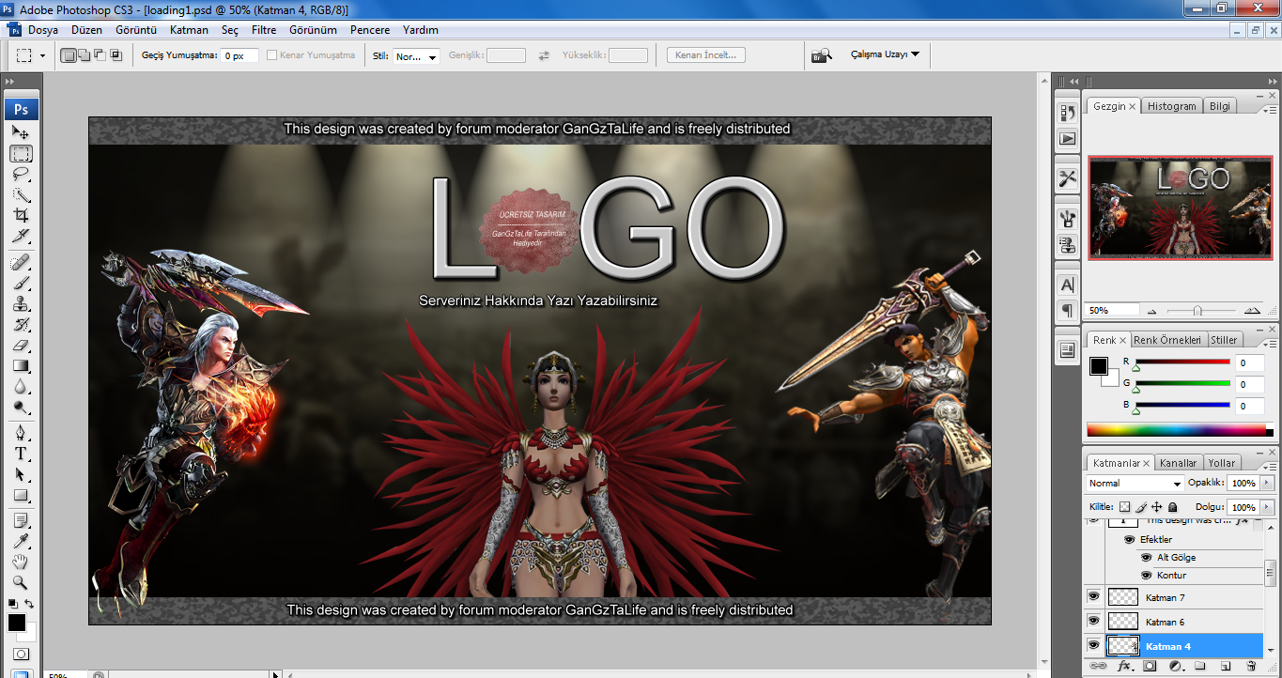Click the Go to Bridge icon

click(822, 55)
